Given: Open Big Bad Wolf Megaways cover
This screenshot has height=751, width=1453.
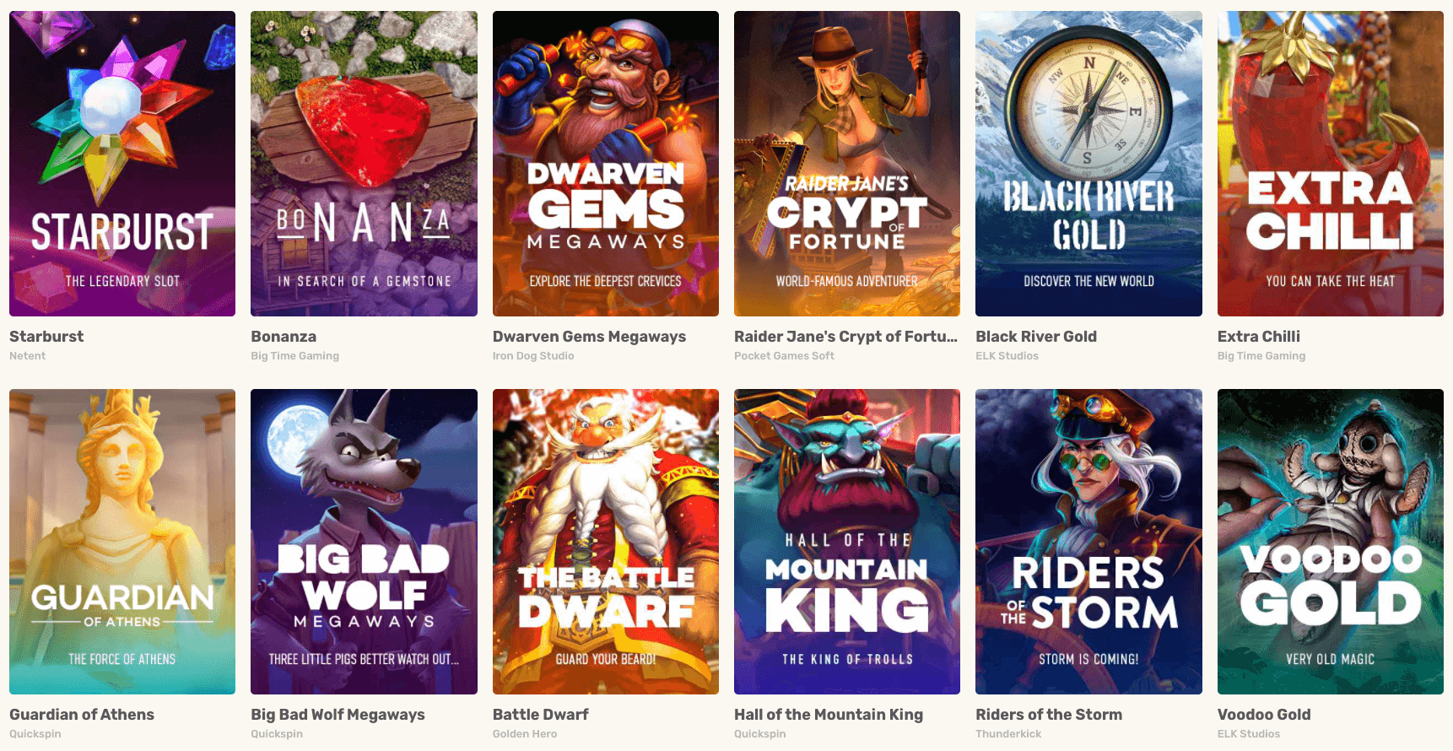Looking at the screenshot, I should click(364, 542).
